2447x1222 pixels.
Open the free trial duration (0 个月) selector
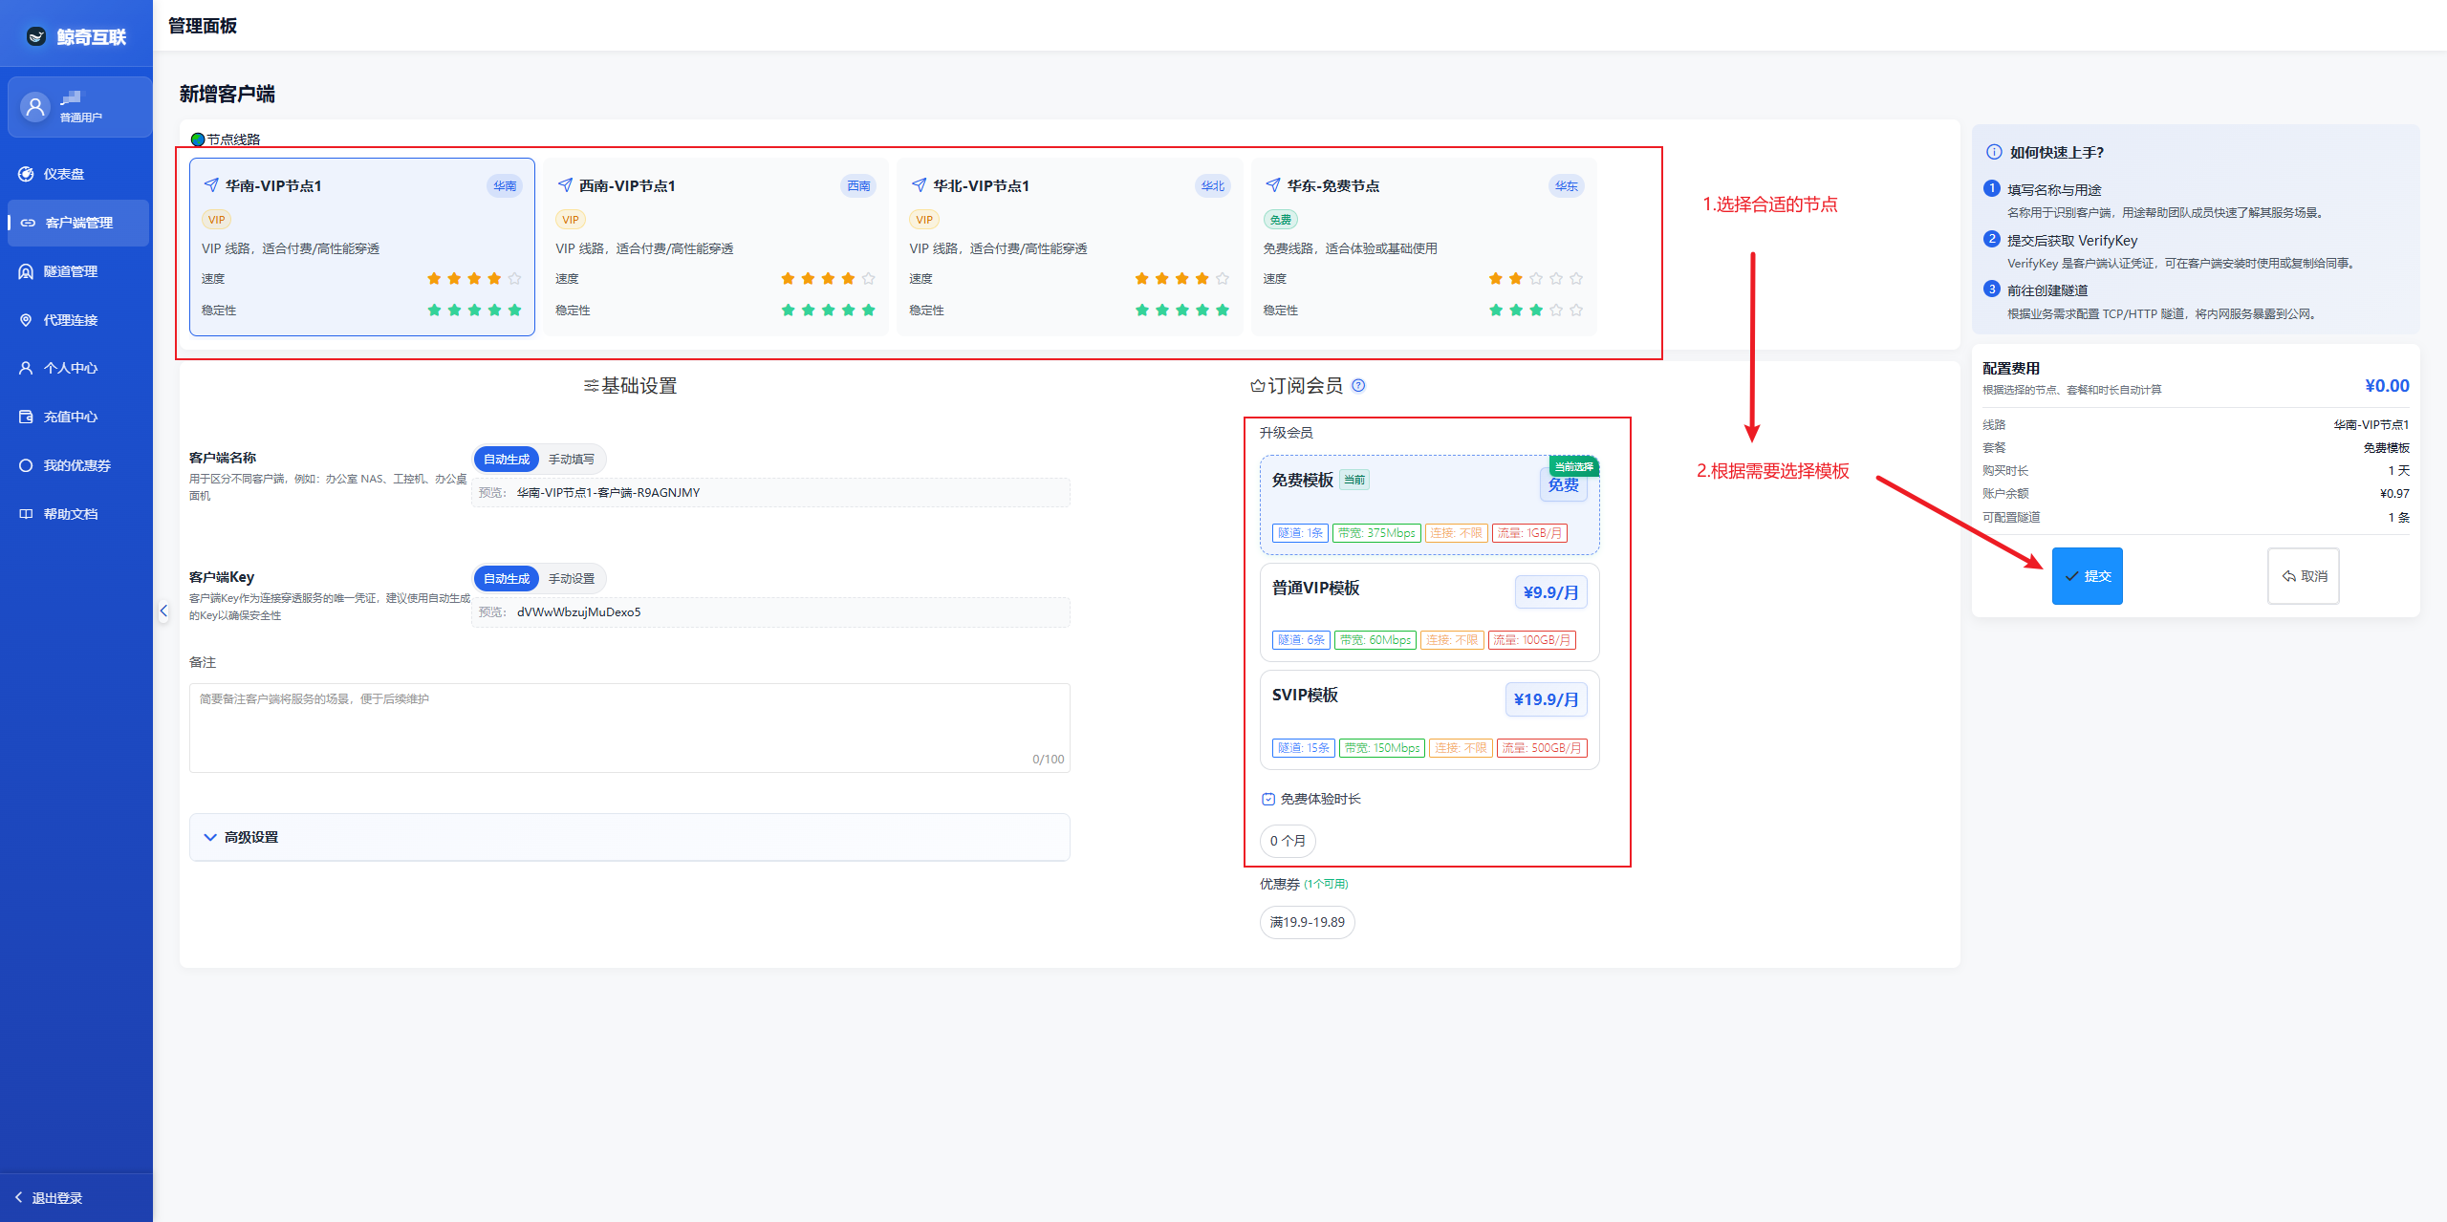[1288, 841]
